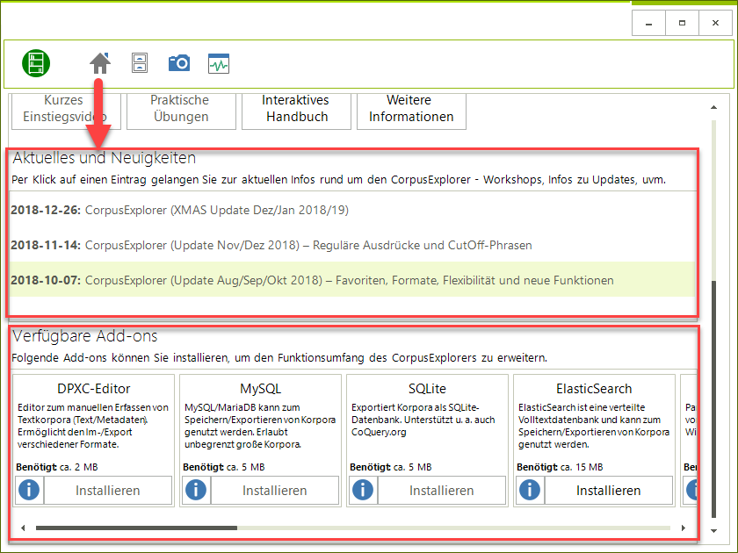Click the green CorpusExplorer film logo icon
Image resolution: width=738 pixels, height=553 pixels.
tap(36, 62)
